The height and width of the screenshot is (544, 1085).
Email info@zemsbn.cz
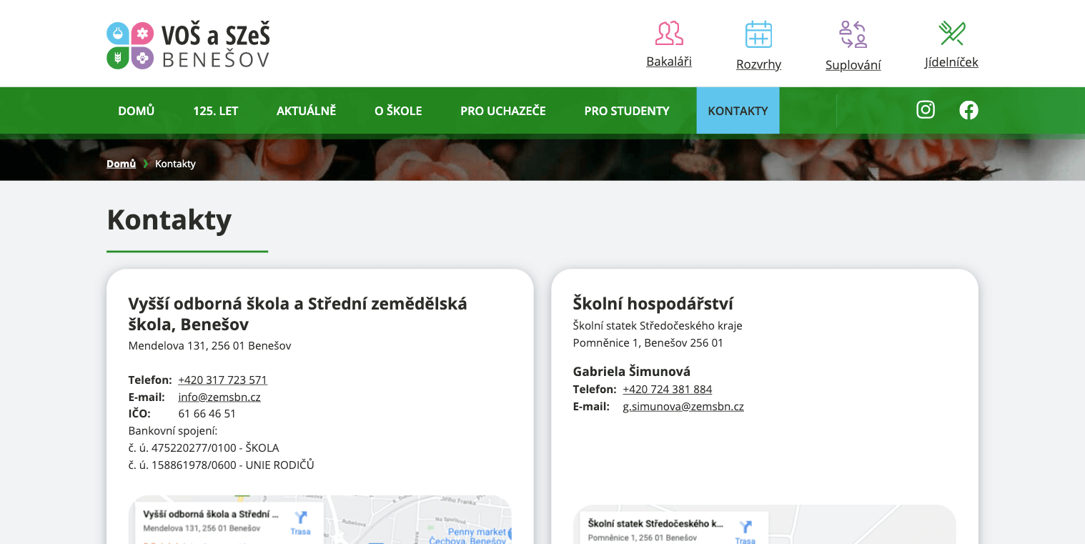click(x=219, y=397)
